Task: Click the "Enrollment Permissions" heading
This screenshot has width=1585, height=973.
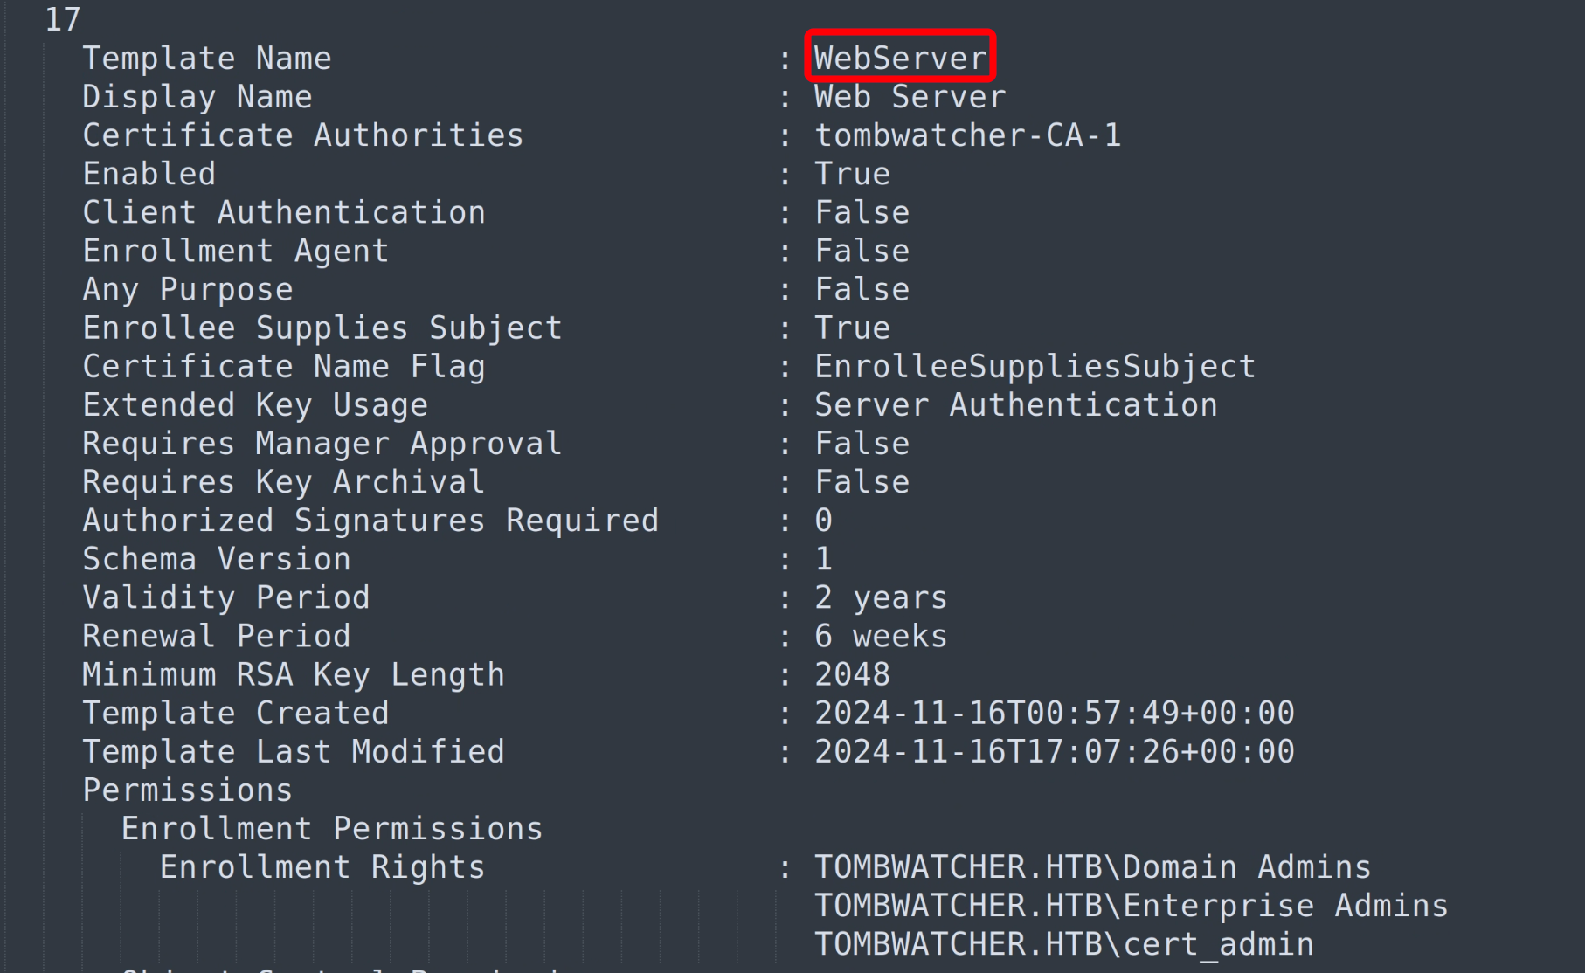Action: (x=331, y=829)
